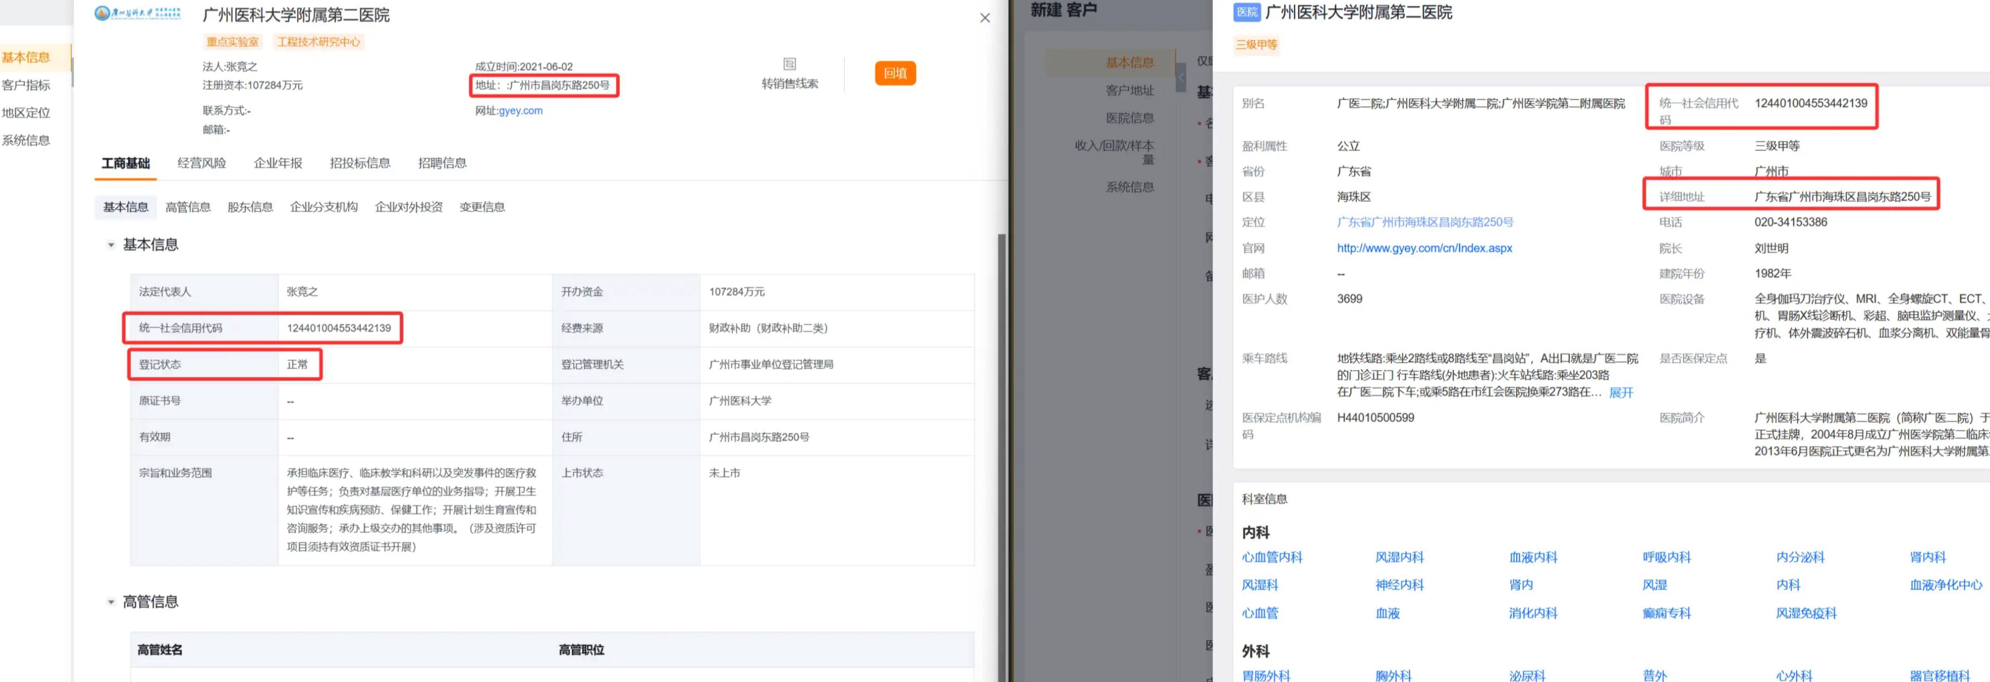
Task: Collapse the 基本信息 section arrow
Action: point(111,245)
